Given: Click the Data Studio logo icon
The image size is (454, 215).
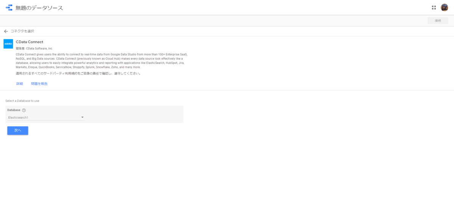Looking at the screenshot, I should coord(9,8).
